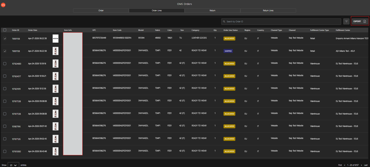Sort by the Order Date column header
Screen dimensions: 370x167
(33, 30)
